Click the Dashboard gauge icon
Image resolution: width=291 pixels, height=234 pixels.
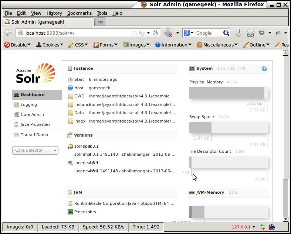point(16,95)
